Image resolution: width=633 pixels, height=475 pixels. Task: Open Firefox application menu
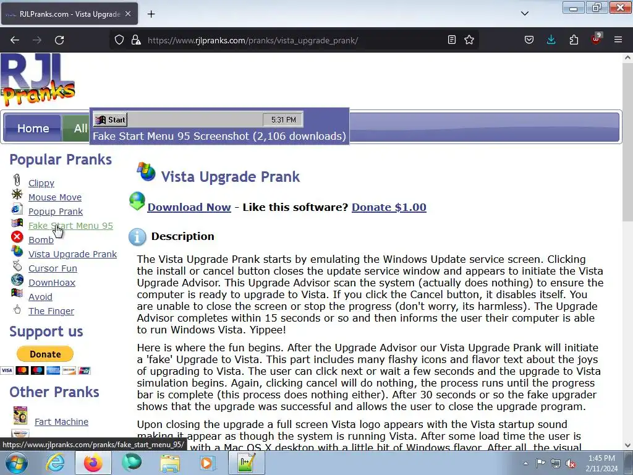point(618,40)
